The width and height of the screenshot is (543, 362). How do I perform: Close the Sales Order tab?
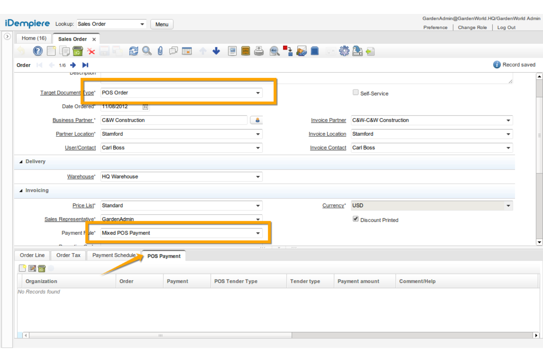pos(94,39)
